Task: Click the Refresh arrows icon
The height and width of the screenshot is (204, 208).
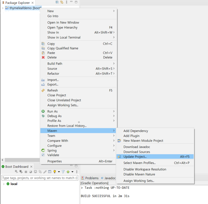Action: [x=43, y=90]
